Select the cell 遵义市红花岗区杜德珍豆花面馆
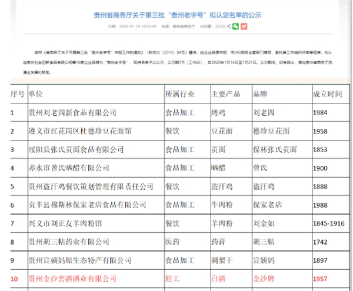This screenshot has width=353, height=291. pyautogui.click(x=96, y=131)
